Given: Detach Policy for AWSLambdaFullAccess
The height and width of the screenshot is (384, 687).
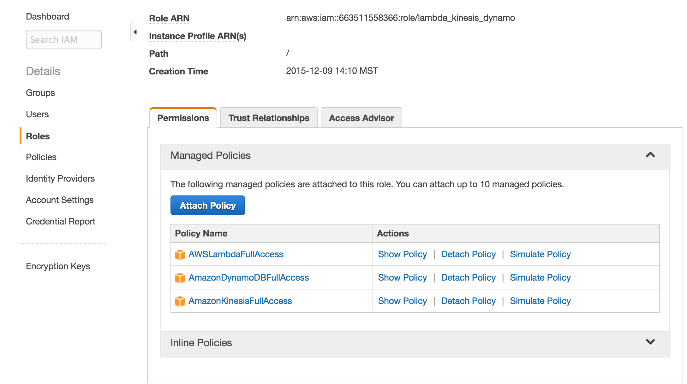Looking at the screenshot, I should [x=469, y=254].
